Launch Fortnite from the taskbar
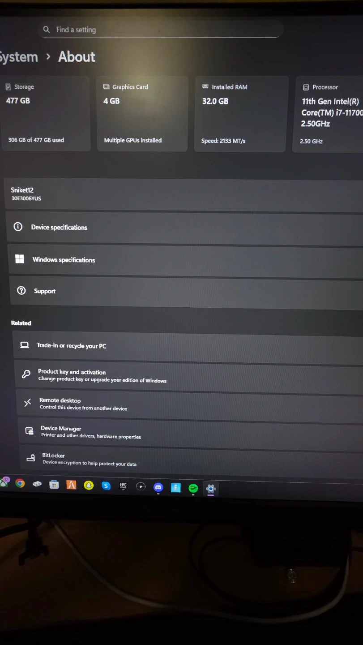Screen dimensions: 363x645 tap(175, 487)
